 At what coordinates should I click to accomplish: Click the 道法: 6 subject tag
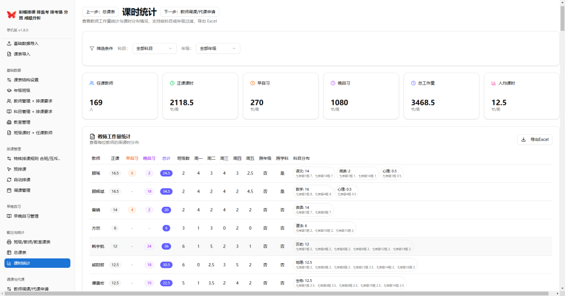[x=325, y=228]
